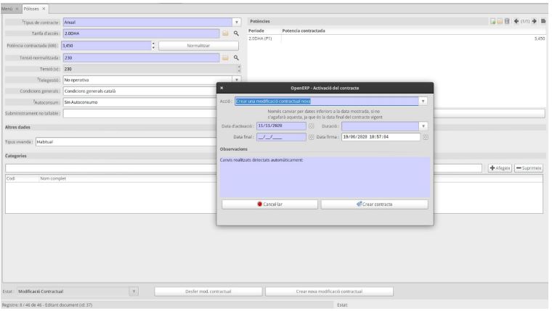Image resolution: width=552 pixels, height=311 pixels.
Task: Adjust Potència contractada spinner arrows
Action: click(x=153, y=46)
